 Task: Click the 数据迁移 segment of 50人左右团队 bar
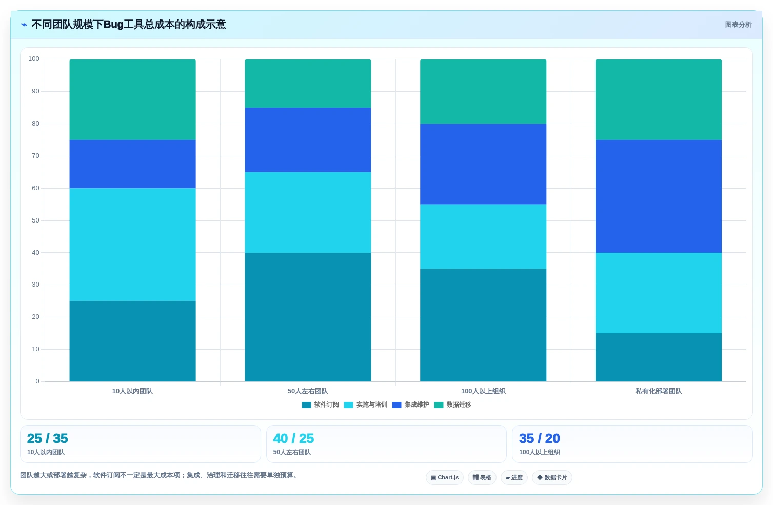[x=308, y=84]
